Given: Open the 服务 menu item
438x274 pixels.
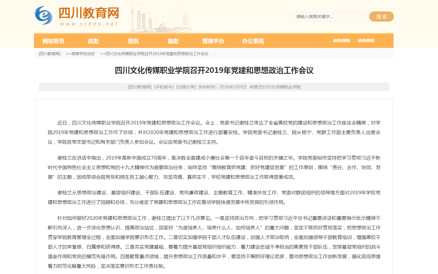Looking at the screenshot, I should [x=173, y=41].
